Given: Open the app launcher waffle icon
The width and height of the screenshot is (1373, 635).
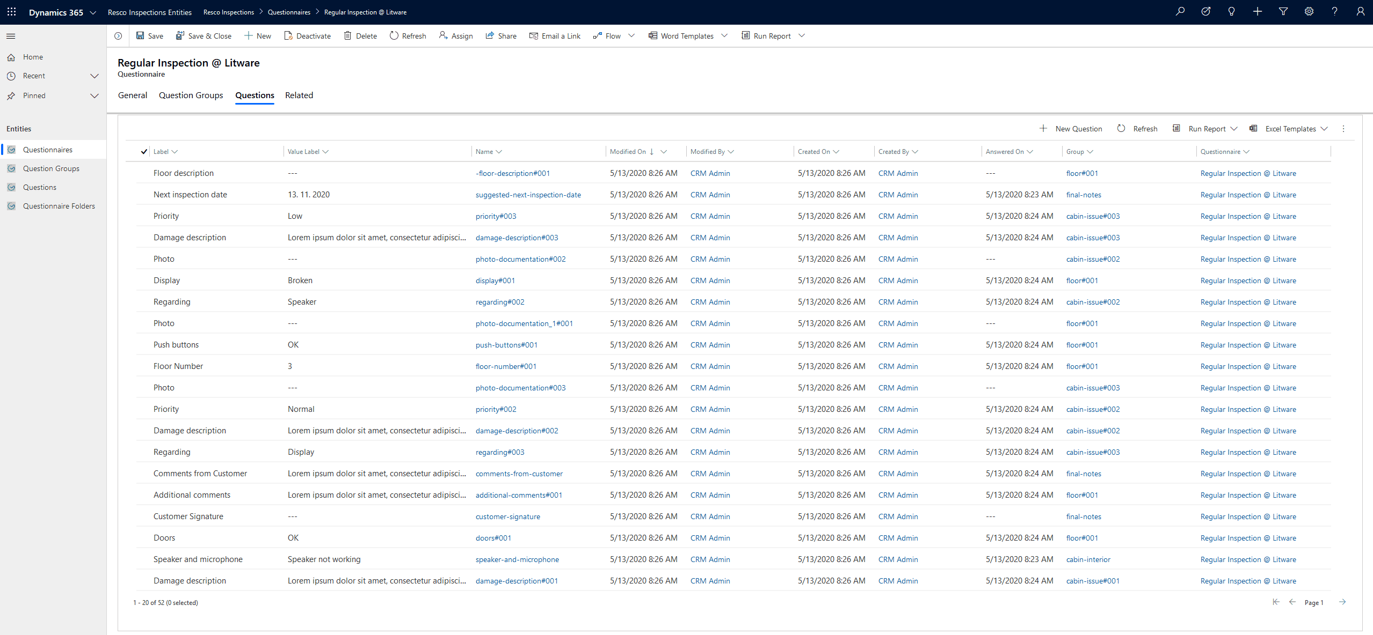Looking at the screenshot, I should 11,12.
